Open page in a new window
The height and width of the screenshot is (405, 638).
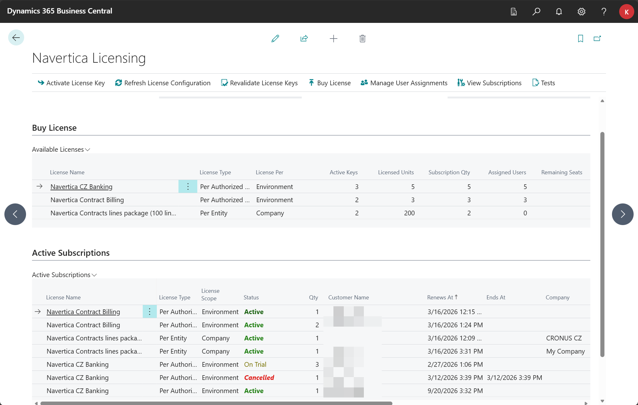[597, 38]
